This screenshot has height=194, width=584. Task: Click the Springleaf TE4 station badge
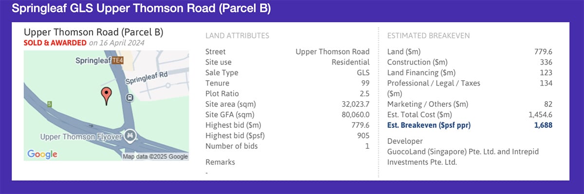[117, 61]
